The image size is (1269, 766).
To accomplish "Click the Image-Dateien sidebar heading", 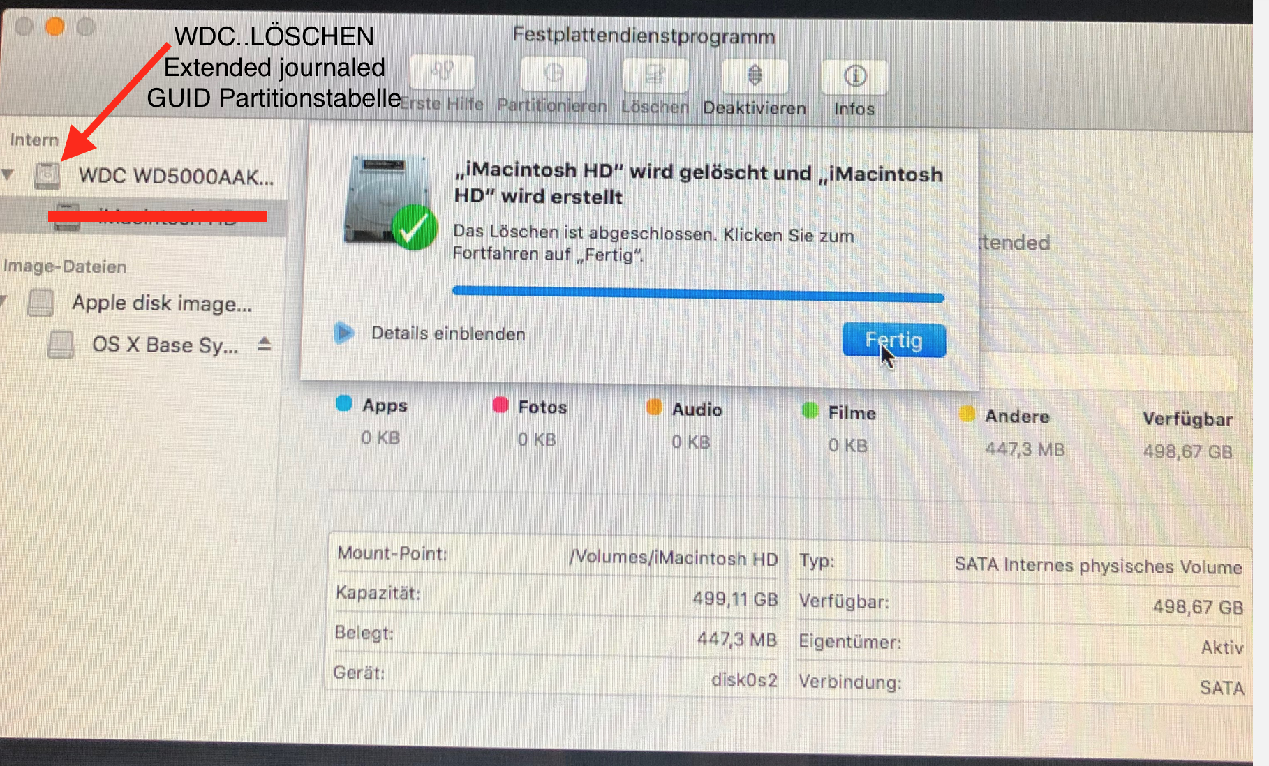I will click(65, 266).
